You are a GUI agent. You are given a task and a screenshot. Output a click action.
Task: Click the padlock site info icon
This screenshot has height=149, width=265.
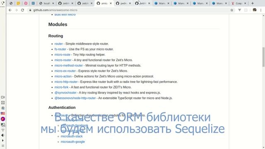[x=30, y=10]
